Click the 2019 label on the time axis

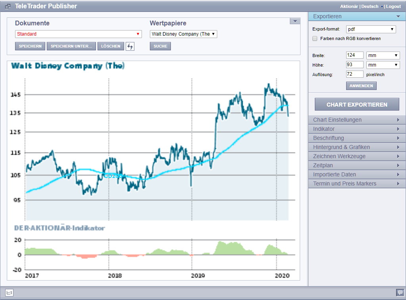198,276
